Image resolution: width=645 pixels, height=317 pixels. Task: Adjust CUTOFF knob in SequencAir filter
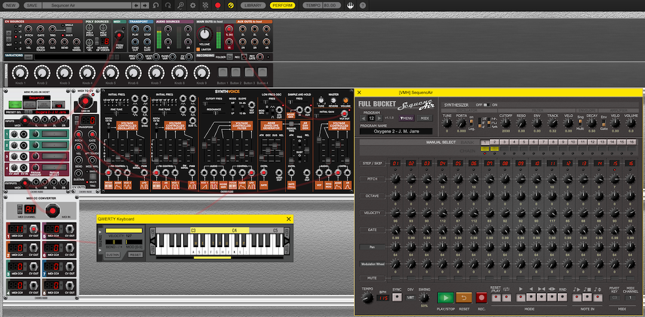[505, 122]
